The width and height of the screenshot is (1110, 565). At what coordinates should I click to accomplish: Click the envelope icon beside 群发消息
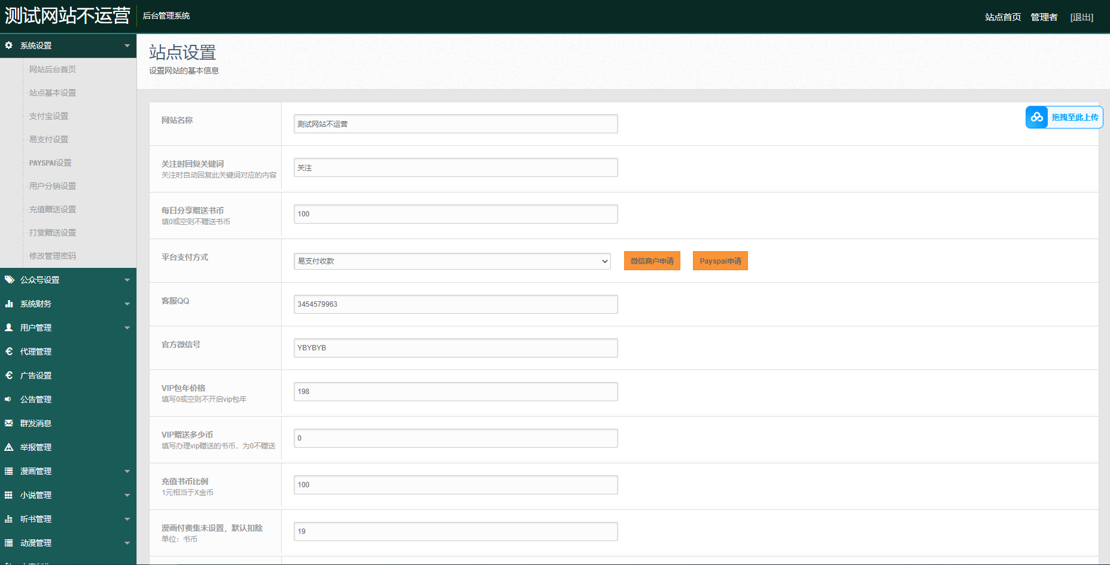click(9, 423)
